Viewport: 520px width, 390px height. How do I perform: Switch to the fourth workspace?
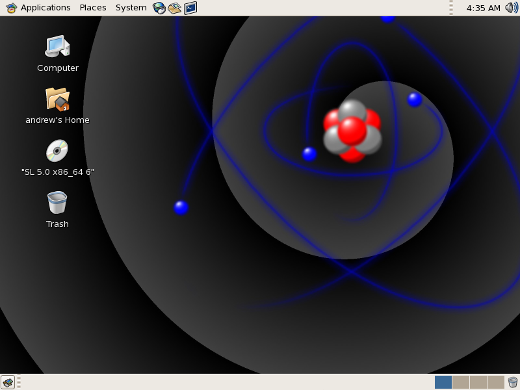(495, 382)
